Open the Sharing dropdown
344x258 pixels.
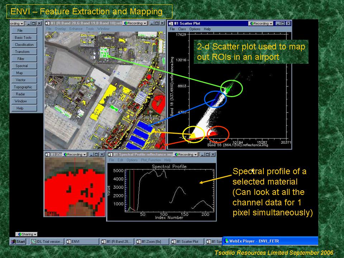pyautogui.click(x=26, y=234)
